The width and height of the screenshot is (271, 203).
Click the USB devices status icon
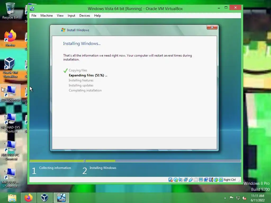coord(191,180)
